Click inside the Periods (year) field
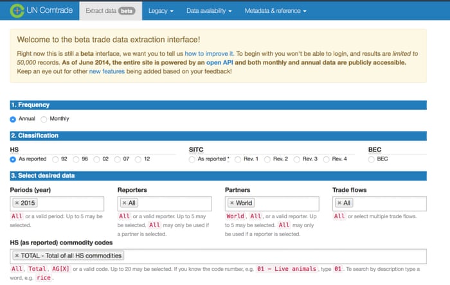 (57, 203)
